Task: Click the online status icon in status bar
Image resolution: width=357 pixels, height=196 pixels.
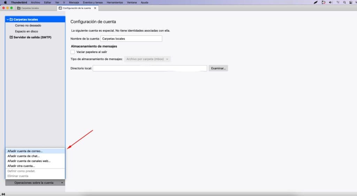Action: [3, 194]
